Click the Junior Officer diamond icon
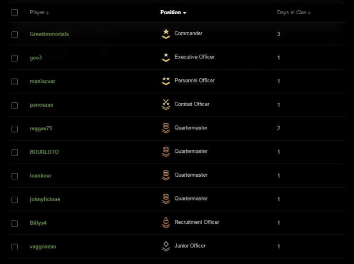The image size is (354, 264). (x=166, y=246)
